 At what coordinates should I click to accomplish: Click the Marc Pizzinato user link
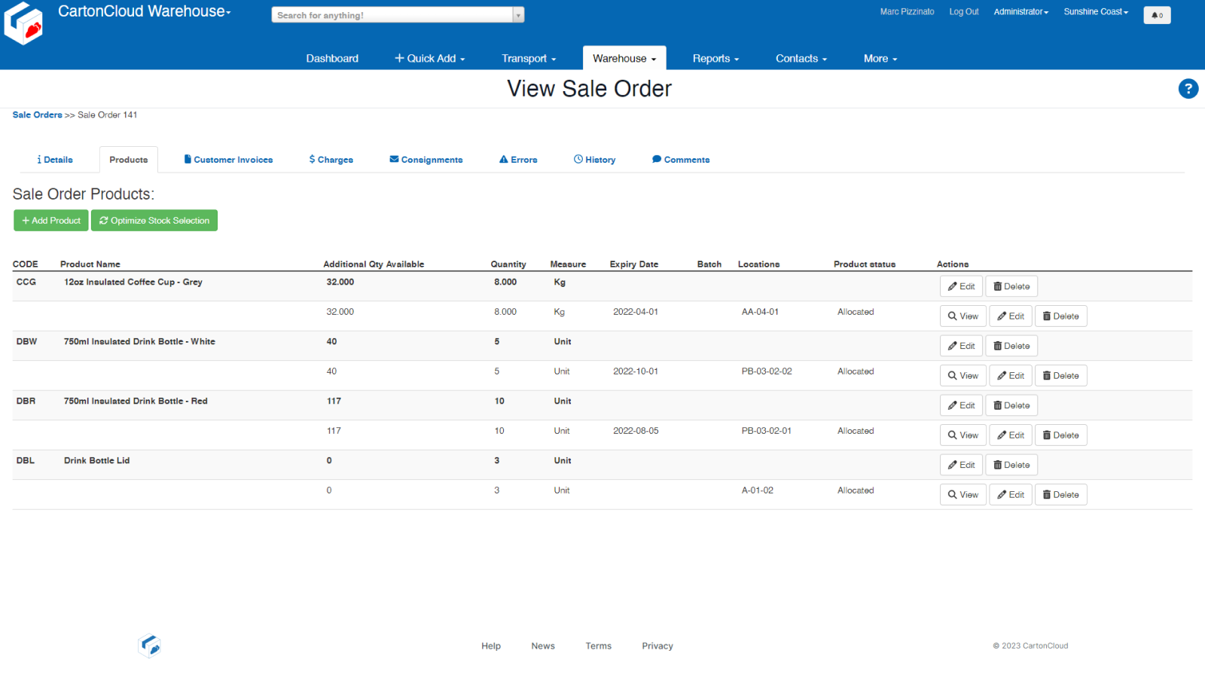click(x=907, y=12)
